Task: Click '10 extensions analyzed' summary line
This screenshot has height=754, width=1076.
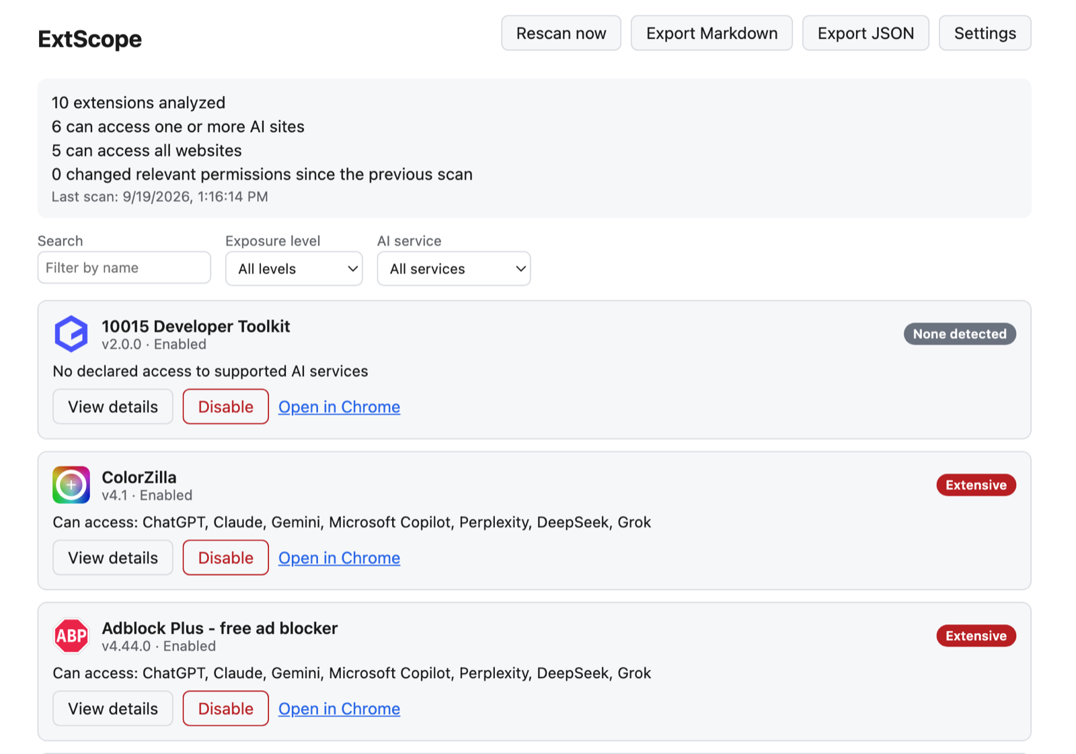Action: click(139, 103)
